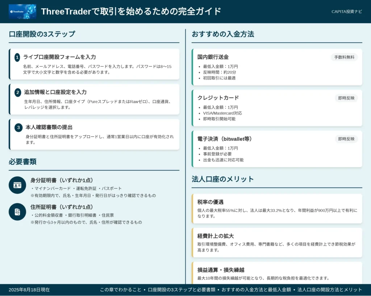Click the 手数料無料 badge
Viewport: 371px width, 296px height.
[x=344, y=57]
